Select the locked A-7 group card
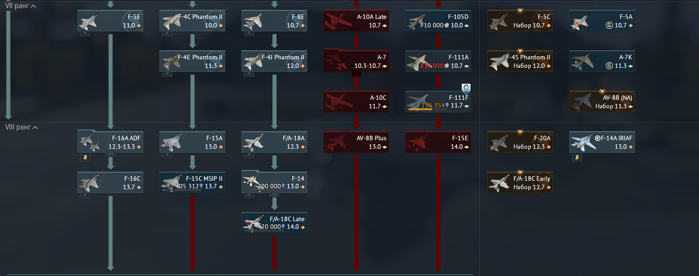Screen dimensions: 699x276 [356, 60]
